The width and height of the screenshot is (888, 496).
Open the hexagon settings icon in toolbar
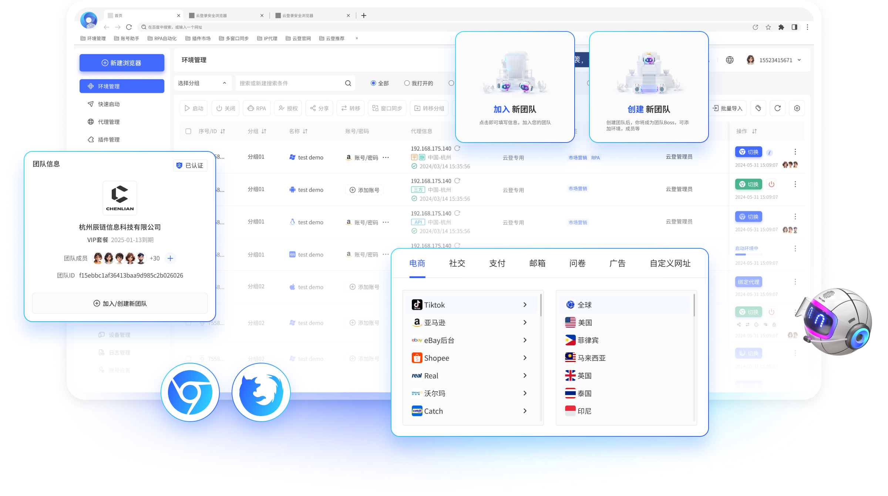797,108
